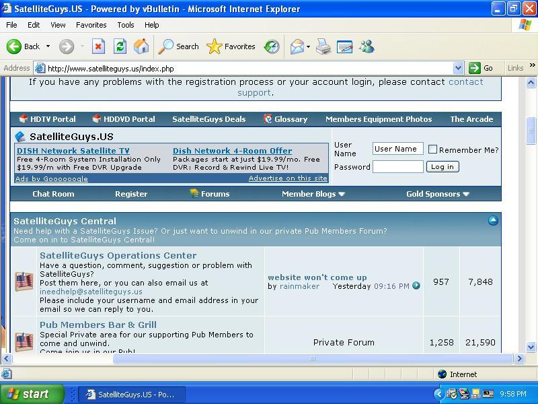Open the Back button history dropdown arrow
The image size is (538, 404).
(x=48, y=46)
